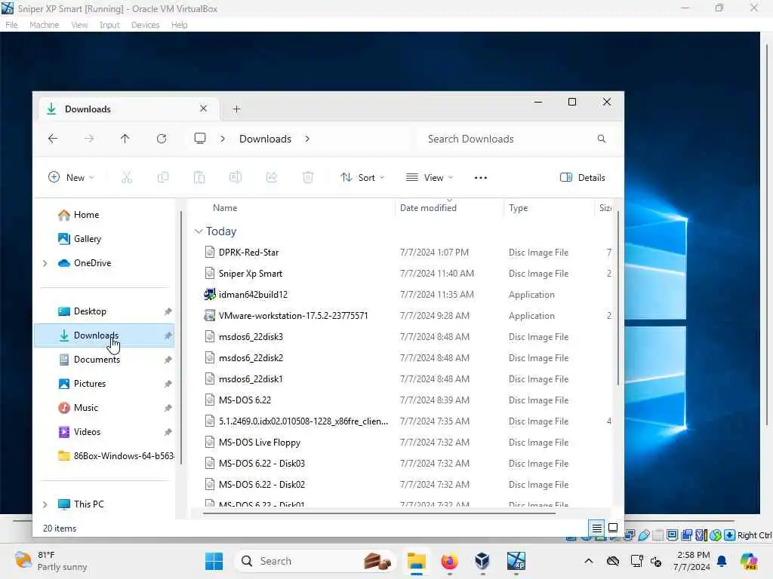The width and height of the screenshot is (773, 579).
Task: Open Windows Start menu
Action: [x=214, y=561]
